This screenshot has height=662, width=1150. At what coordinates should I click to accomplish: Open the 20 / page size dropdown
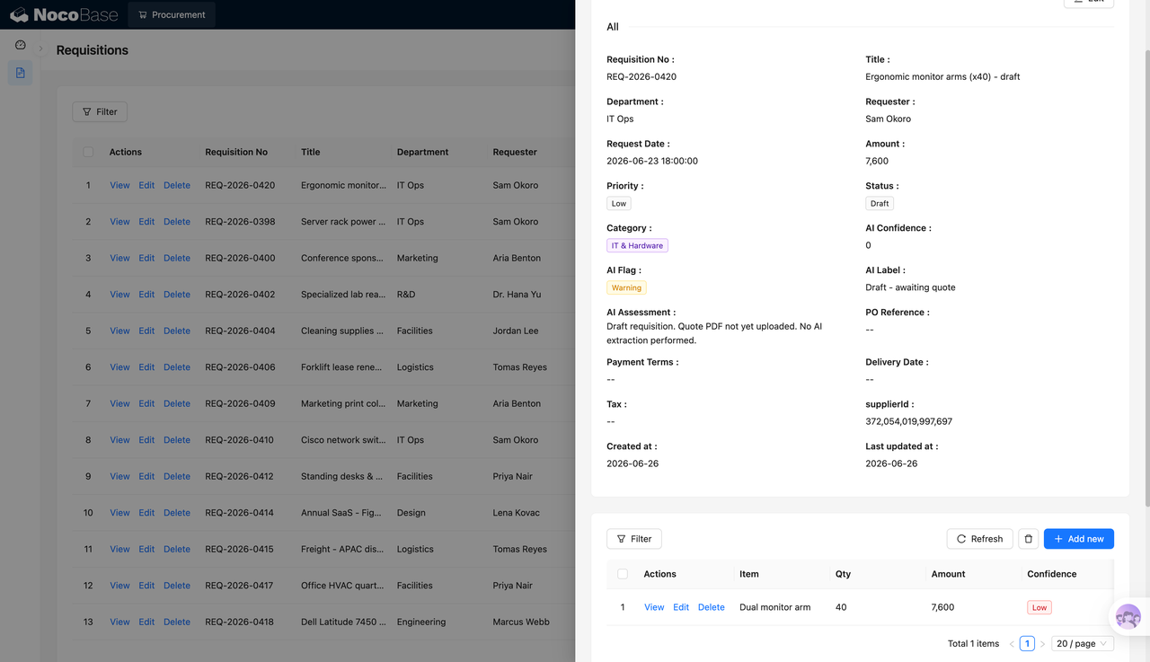pos(1083,644)
